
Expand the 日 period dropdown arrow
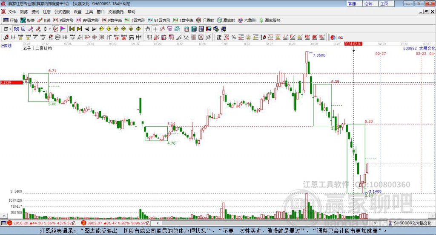(11, 29)
